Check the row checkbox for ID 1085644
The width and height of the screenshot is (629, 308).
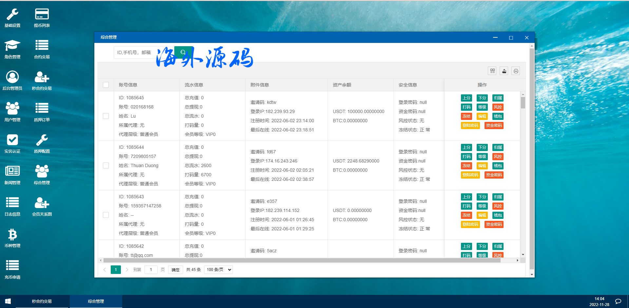coord(106,165)
